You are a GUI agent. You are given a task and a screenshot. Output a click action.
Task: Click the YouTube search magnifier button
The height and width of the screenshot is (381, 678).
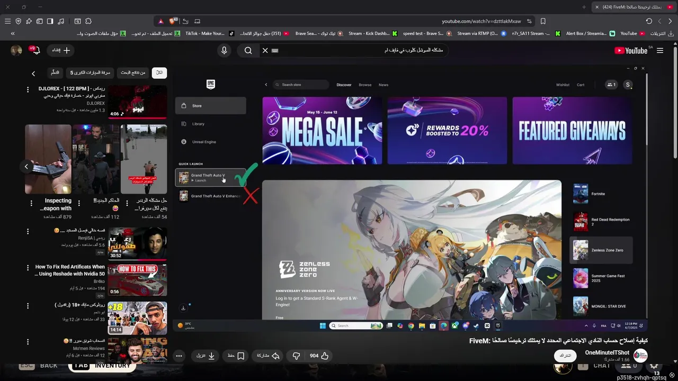248,50
